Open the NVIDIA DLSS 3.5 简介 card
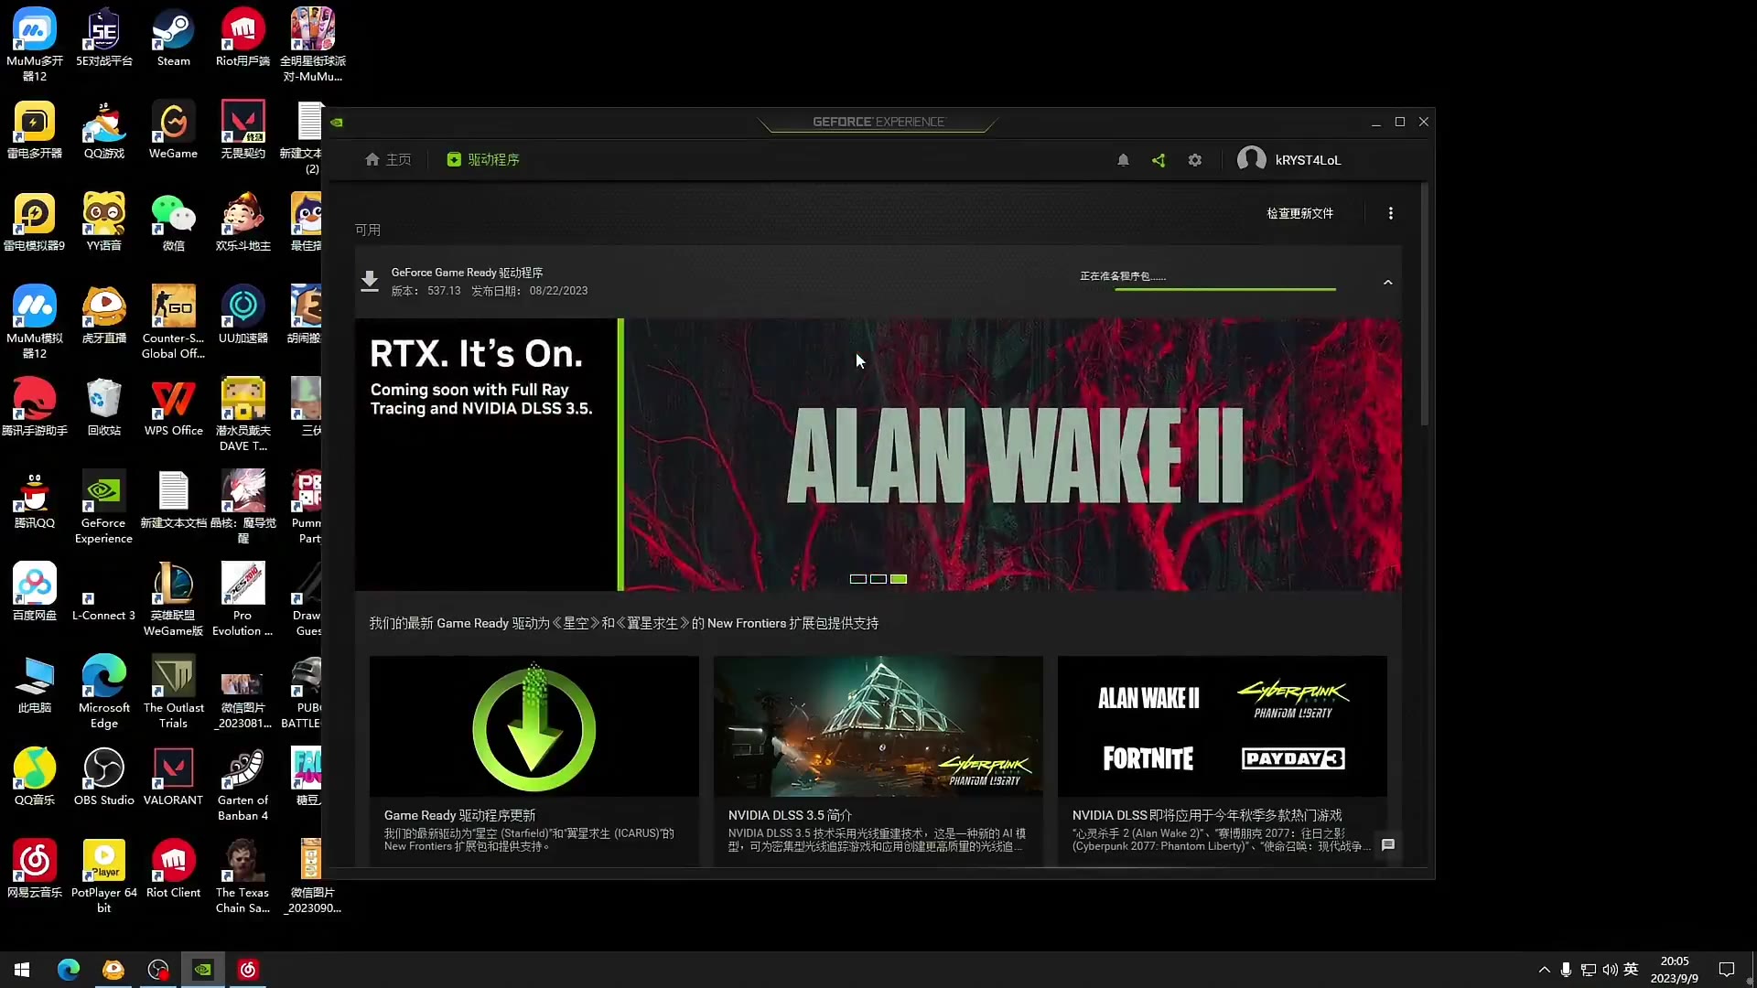 tap(878, 760)
